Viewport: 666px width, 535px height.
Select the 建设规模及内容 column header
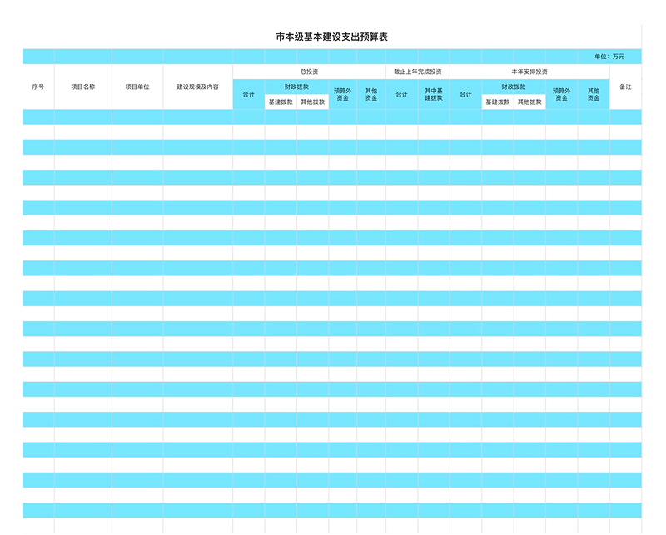(198, 87)
